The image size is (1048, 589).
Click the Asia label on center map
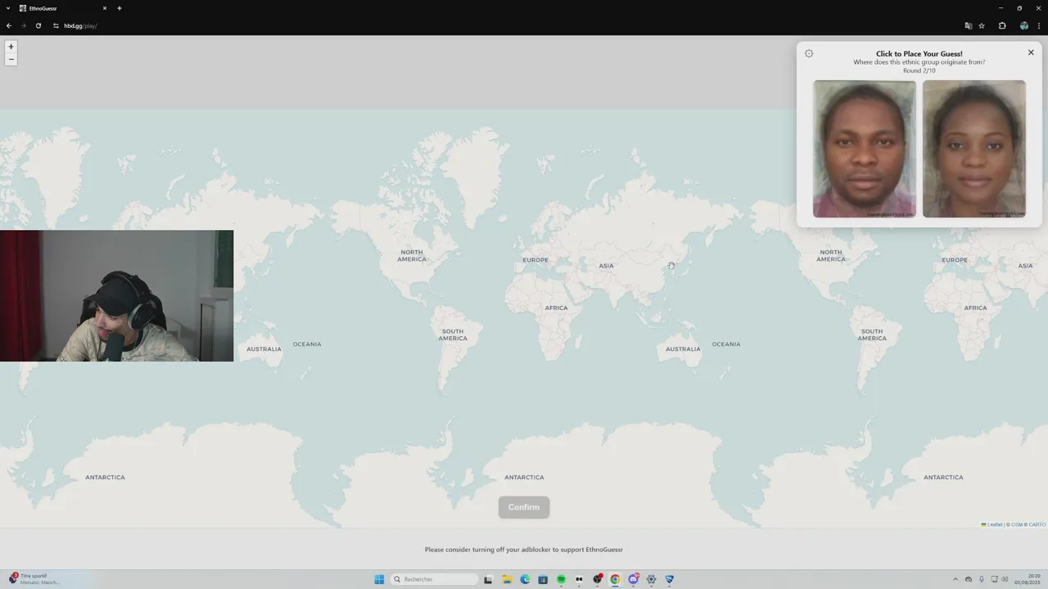point(606,266)
